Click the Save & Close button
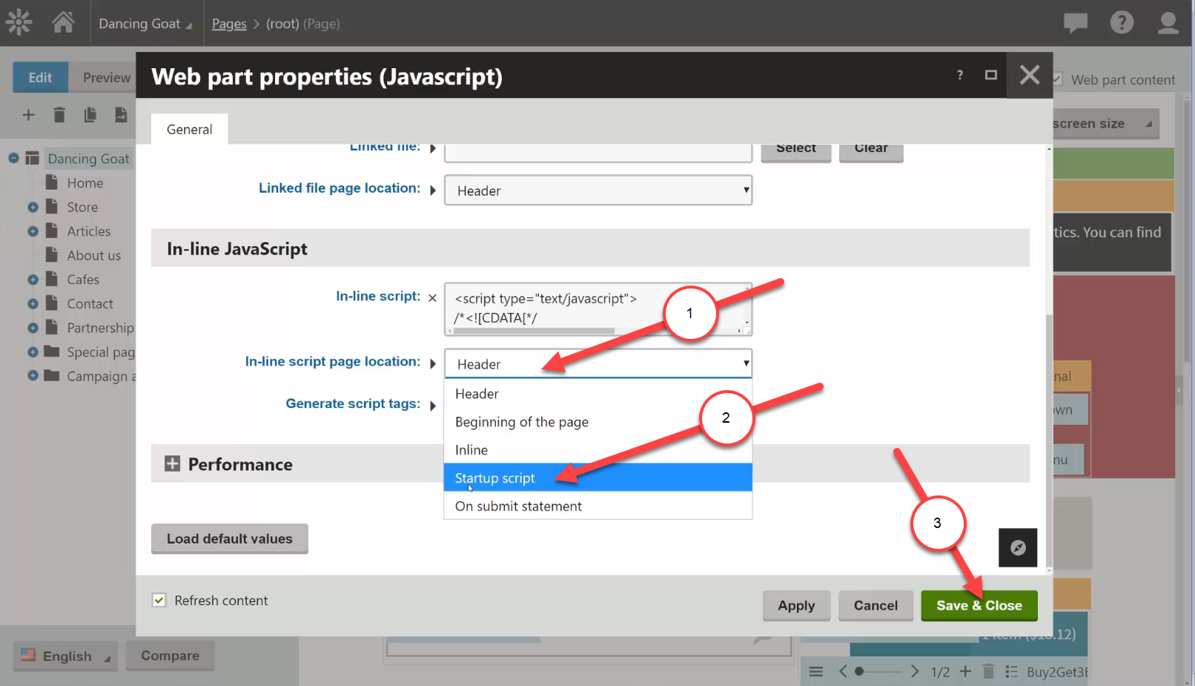 979,605
